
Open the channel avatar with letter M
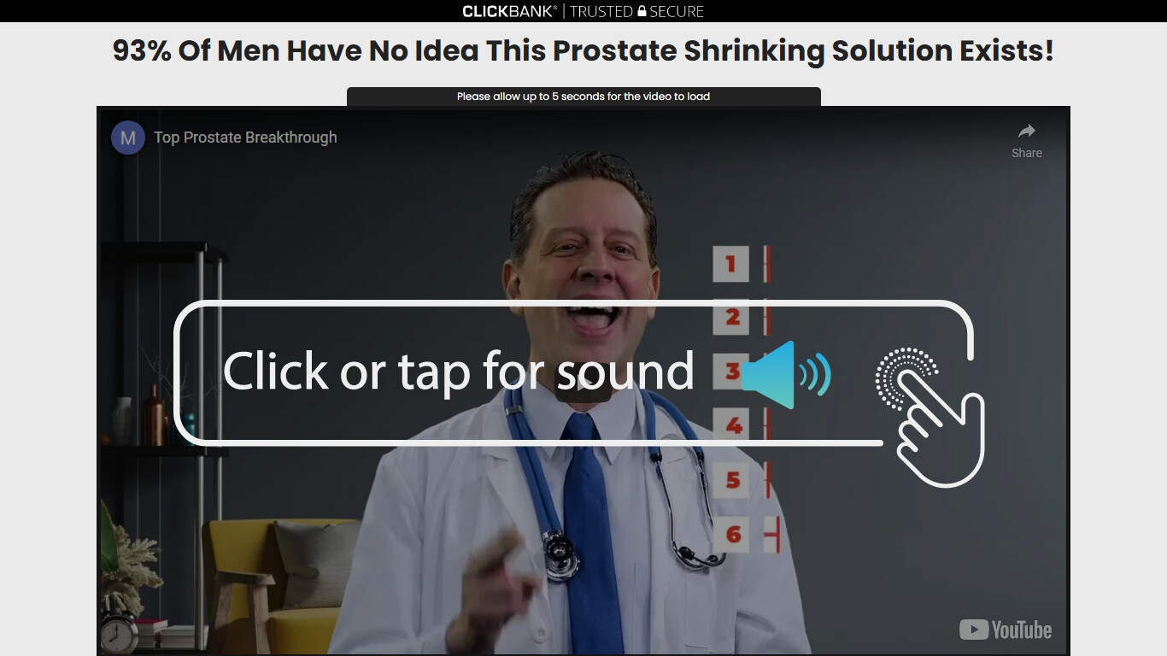click(x=128, y=138)
